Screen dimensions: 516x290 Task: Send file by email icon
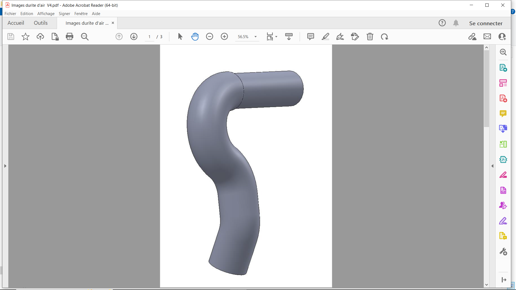click(487, 37)
